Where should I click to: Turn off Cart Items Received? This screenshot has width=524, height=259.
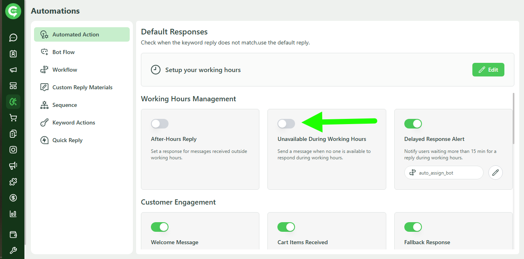(x=286, y=227)
